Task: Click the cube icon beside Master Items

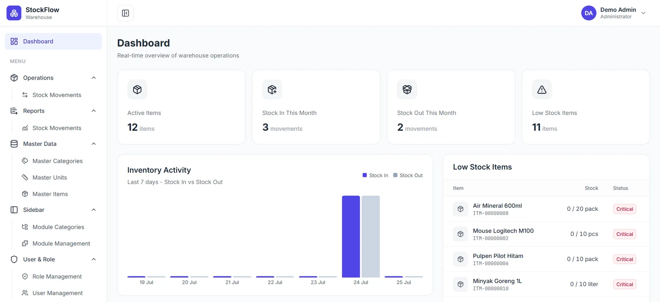Action: [25, 194]
